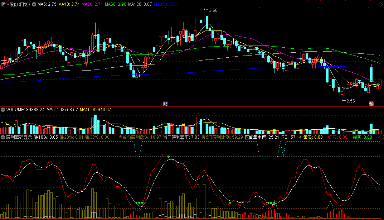Click the 获利筹码显示 indicator name
Screen dimensions: 384x220
[19, 137]
